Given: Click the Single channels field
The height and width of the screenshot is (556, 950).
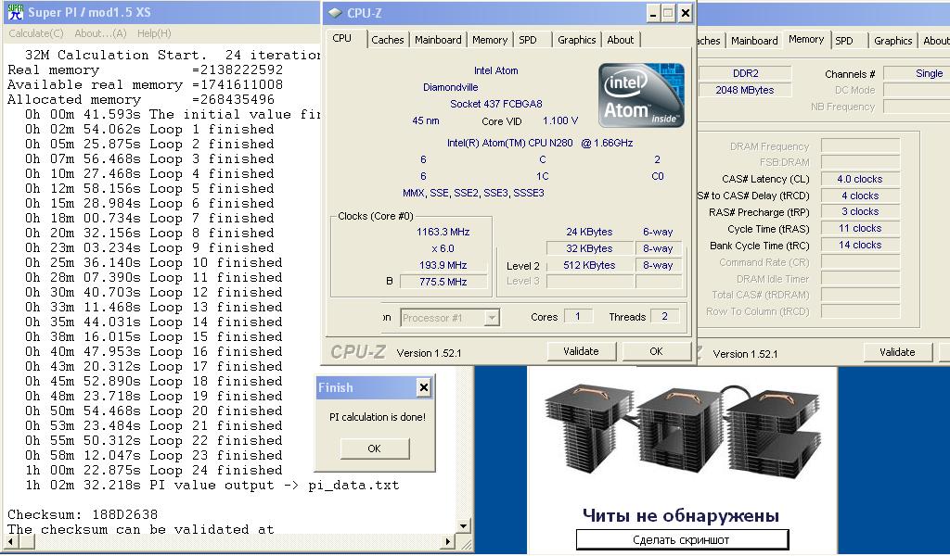Looking at the screenshot, I should click(x=918, y=73).
